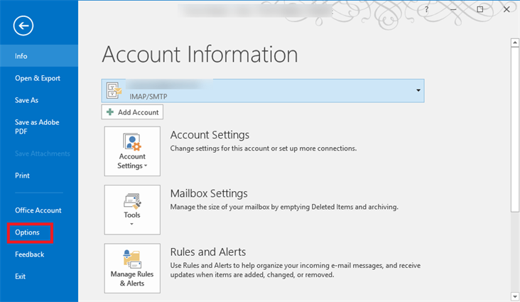Viewport: 520px width, 302px height.
Task: Select the Info menu item
Action: pos(21,55)
